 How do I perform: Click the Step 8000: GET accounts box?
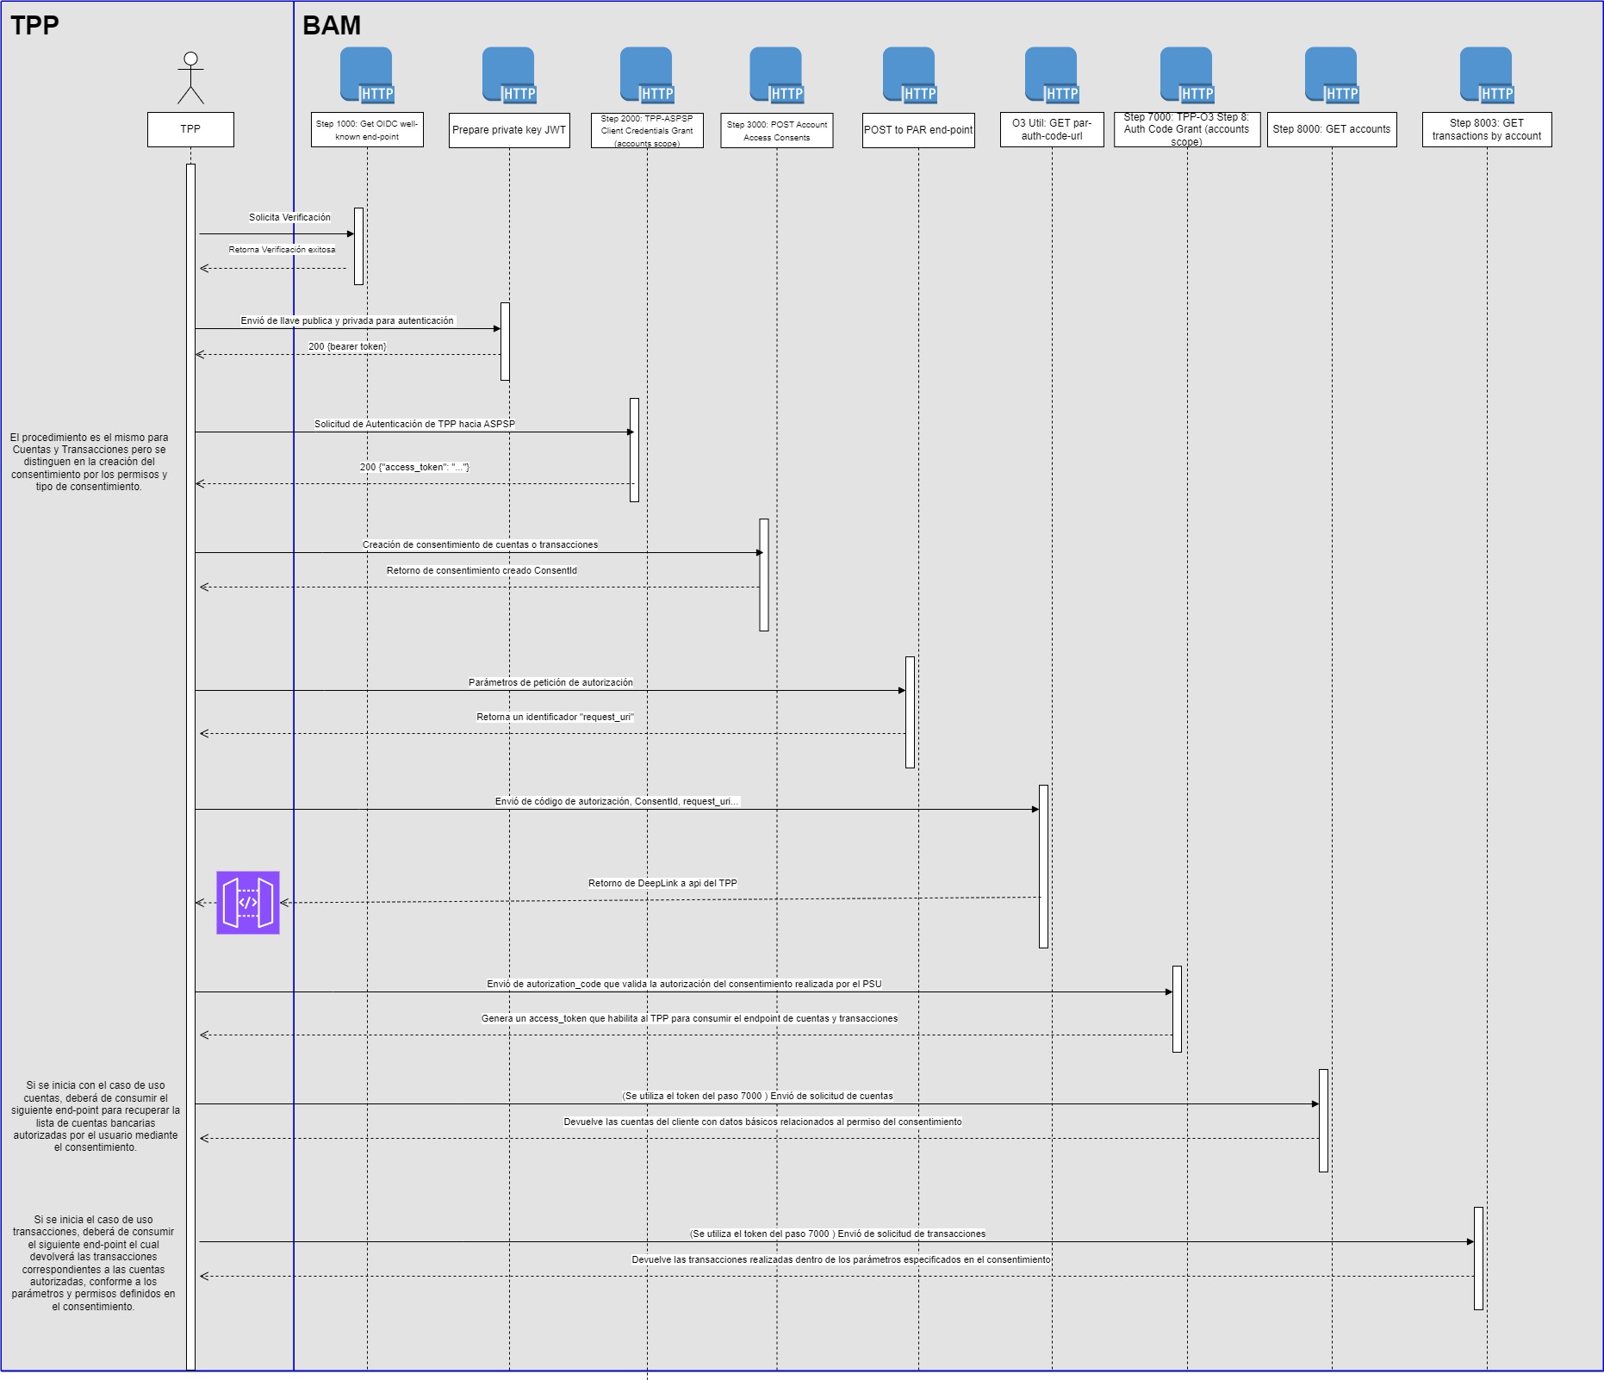[x=1332, y=129]
